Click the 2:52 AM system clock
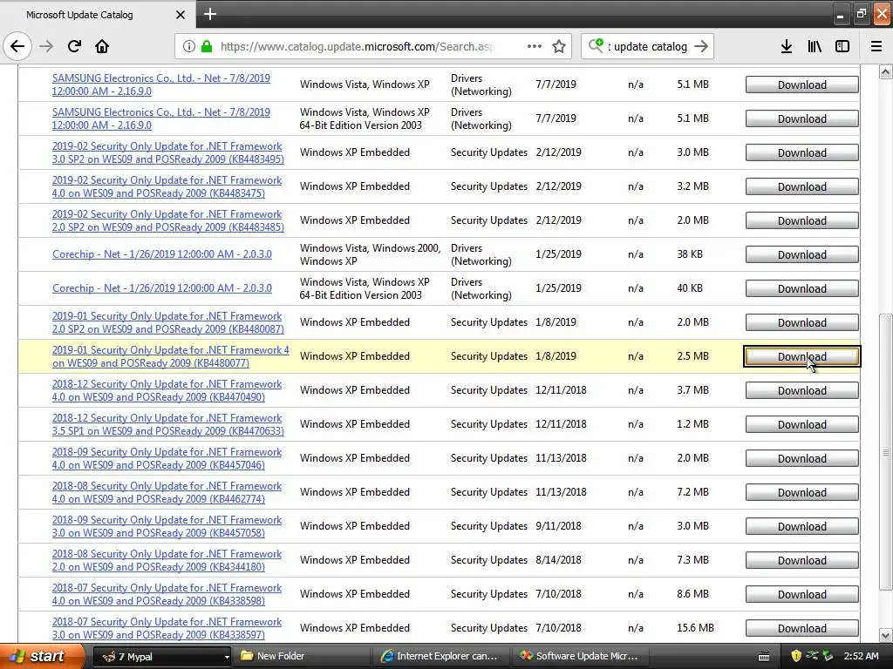 click(x=861, y=656)
